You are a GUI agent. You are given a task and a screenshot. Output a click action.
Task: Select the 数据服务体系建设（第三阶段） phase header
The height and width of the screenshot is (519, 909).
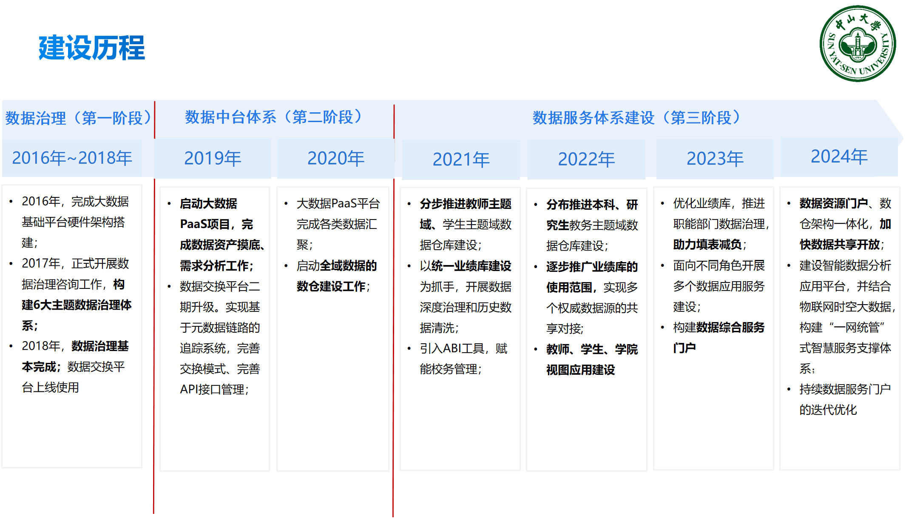coord(636,118)
